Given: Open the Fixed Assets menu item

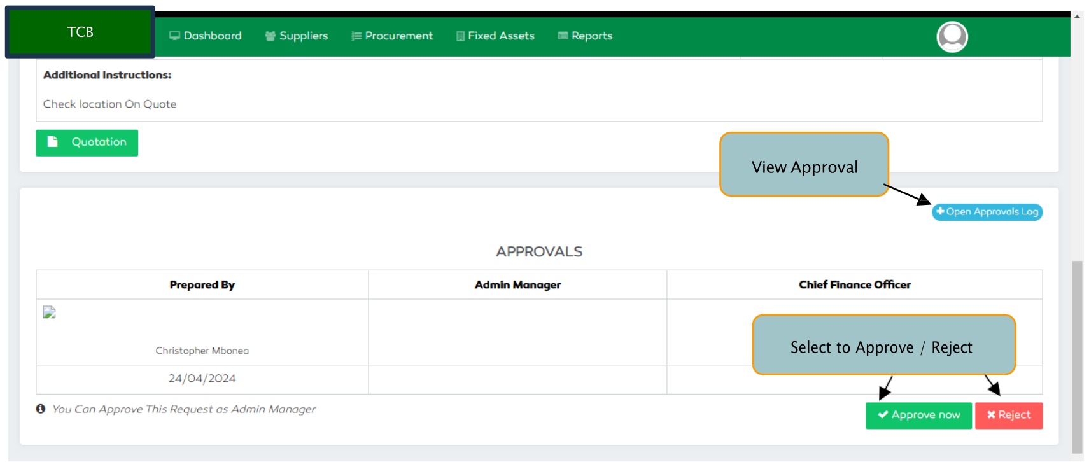Looking at the screenshot, I should pyautogui.click(x=495, y=36).
